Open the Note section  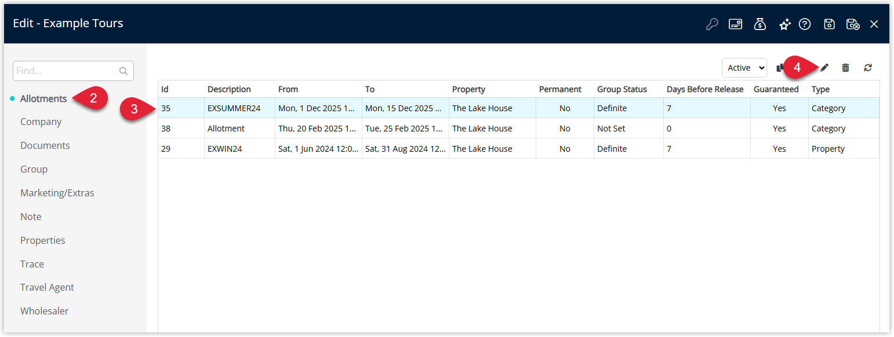click(31, 217)
